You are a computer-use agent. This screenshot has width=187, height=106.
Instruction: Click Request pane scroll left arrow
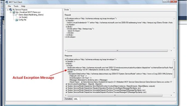click(66, 51)
